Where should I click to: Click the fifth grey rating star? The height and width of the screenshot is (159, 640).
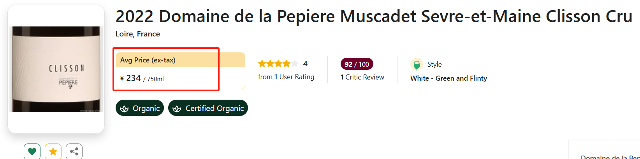(x=295, y=64)
